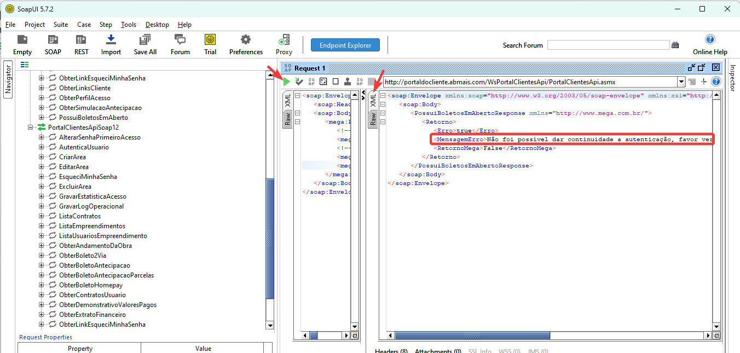Open Online Help icon
The image size is (740, 353).
710,45
